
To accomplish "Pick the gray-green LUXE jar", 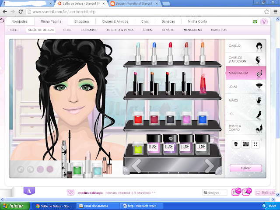I will coord(203,144).
